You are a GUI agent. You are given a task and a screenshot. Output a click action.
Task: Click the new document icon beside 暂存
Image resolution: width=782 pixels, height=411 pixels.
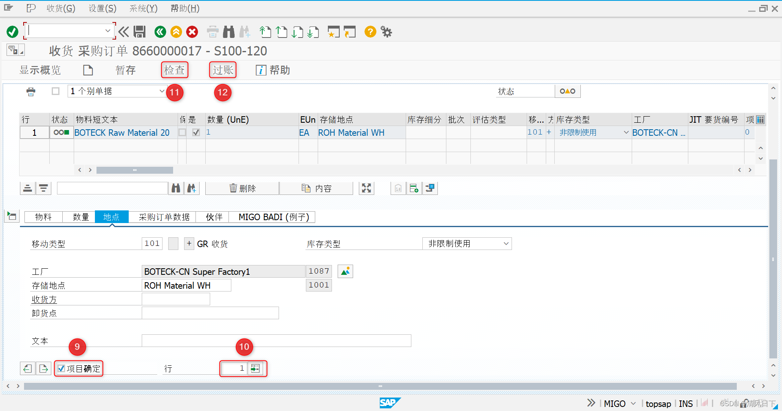[88, 70]
